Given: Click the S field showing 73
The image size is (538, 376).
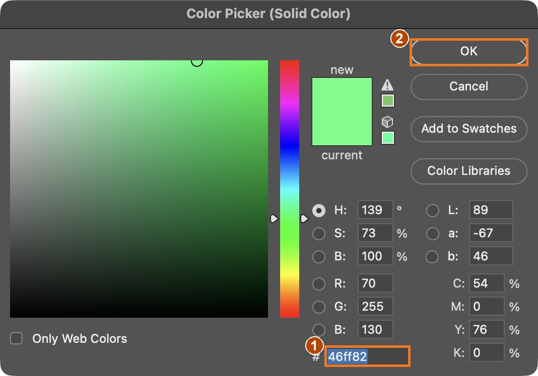Looking at the screenshot, I should tap(375, 233).
